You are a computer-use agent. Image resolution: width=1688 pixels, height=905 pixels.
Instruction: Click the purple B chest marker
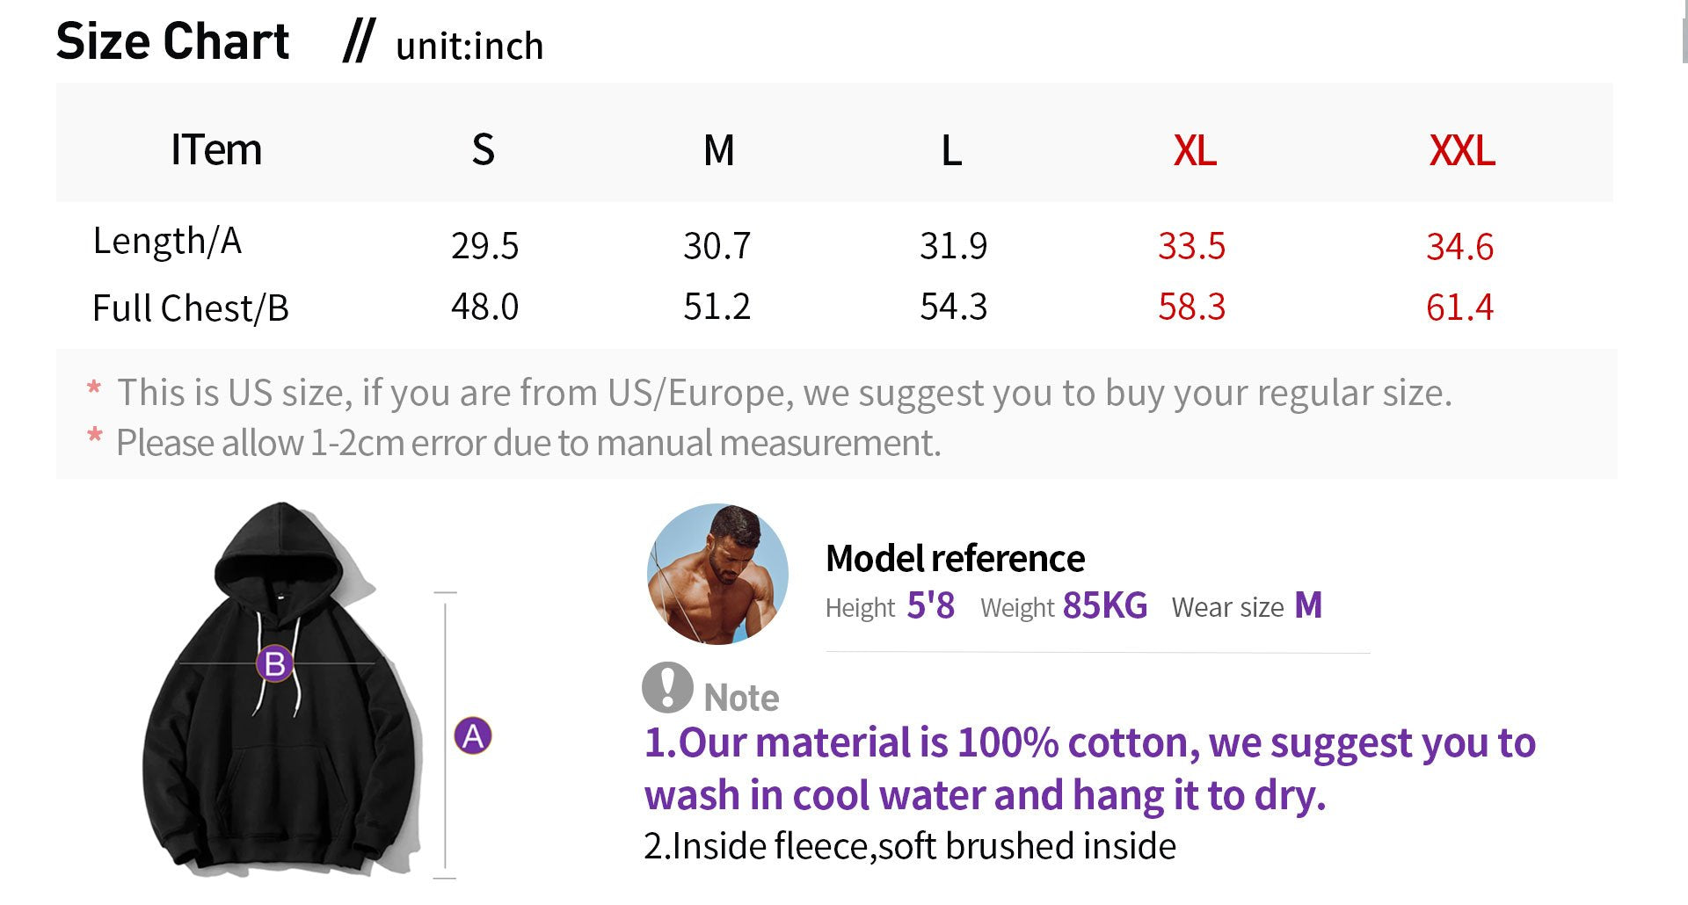[x=274, y=663]
